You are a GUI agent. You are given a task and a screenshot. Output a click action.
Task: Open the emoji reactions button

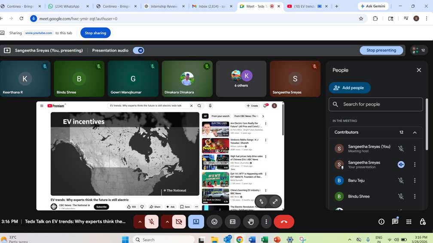214,222
